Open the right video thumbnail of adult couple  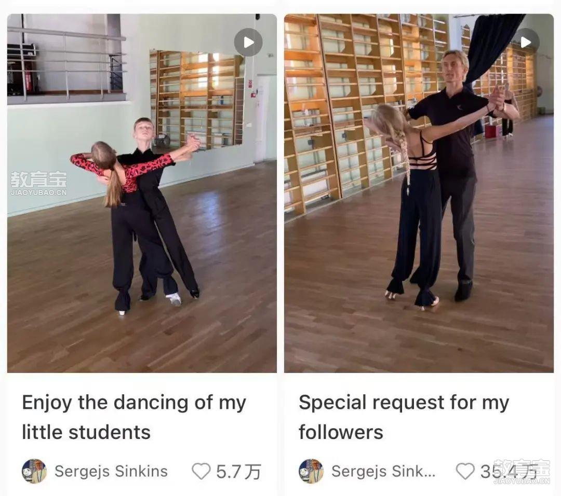click(x=419, y=193)
